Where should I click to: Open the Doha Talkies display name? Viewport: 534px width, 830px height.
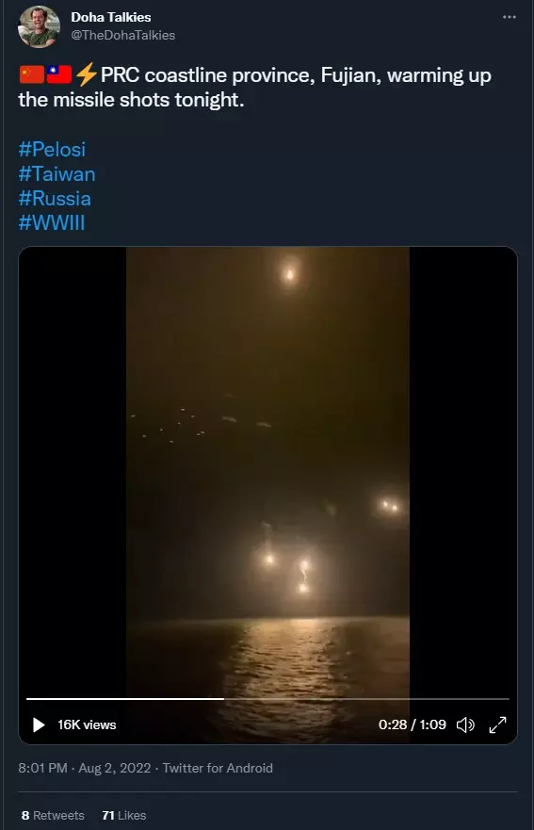point(110,17)
